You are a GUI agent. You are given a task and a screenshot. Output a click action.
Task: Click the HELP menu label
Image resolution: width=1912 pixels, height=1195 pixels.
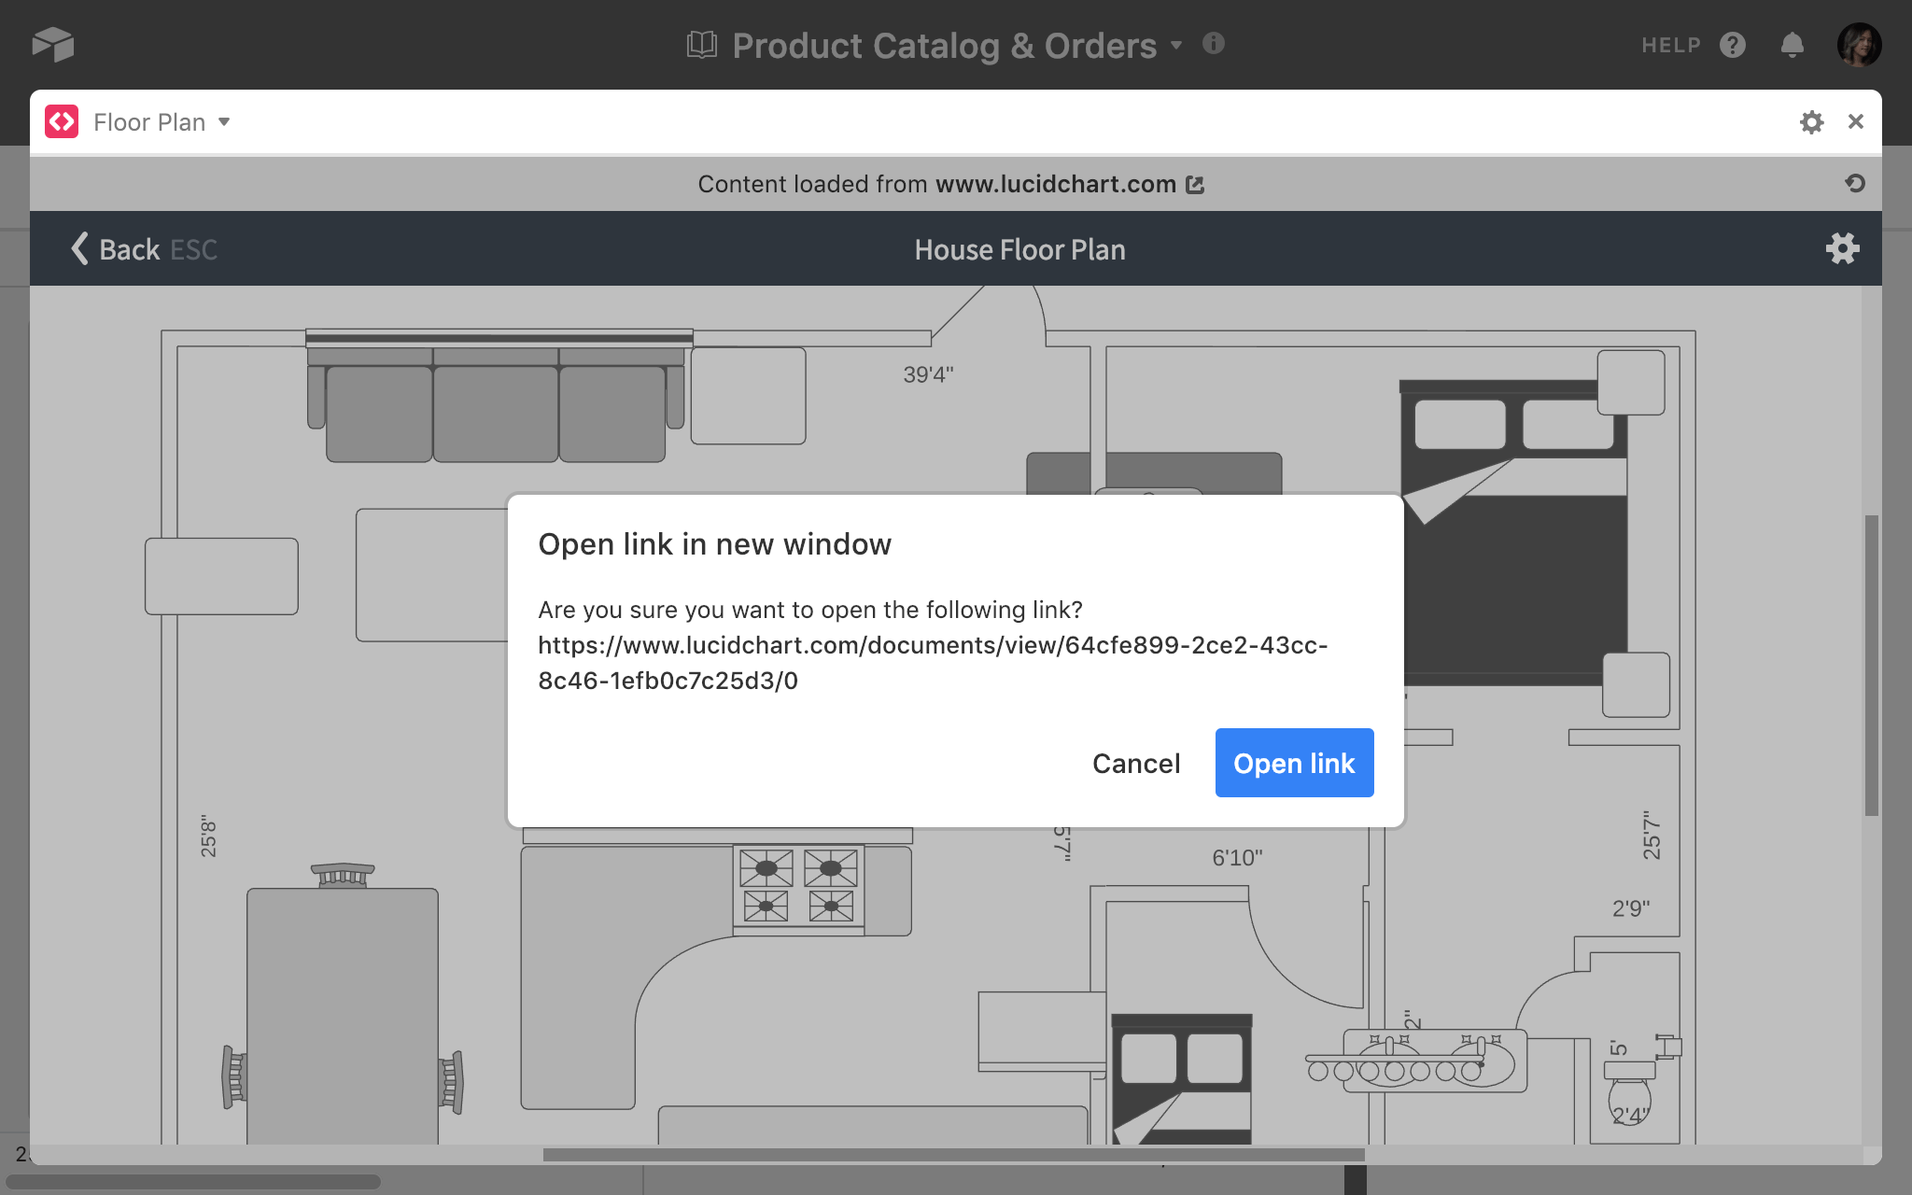[x=1671, y=45]
